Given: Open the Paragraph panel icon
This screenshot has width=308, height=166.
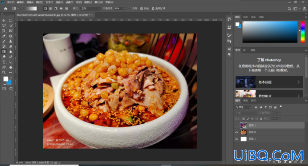Looking at the screenshot, I should coord(229,55).
